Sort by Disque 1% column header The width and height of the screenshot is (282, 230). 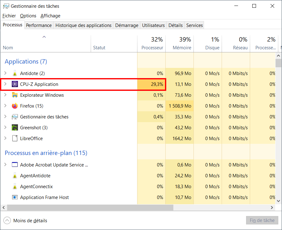click(x=208, y=44)
